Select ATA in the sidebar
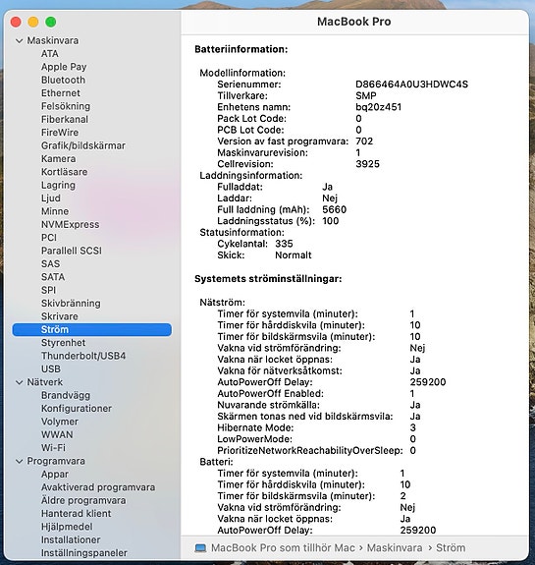This screenshot has width=535, height=565. [50, 54]
